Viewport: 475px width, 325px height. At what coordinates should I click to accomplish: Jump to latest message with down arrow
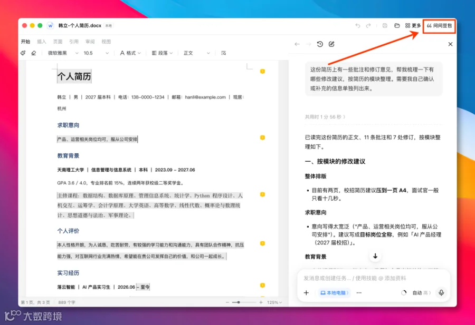[375, 256]
